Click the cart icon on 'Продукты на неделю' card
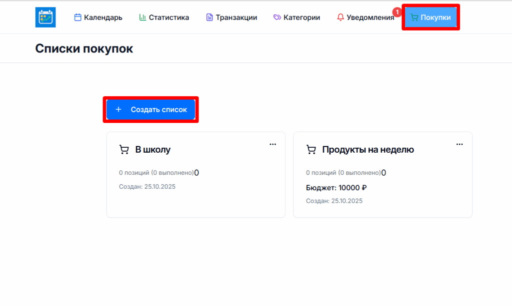The width and height of the screenshot is (512, 306). pos(310,148)
